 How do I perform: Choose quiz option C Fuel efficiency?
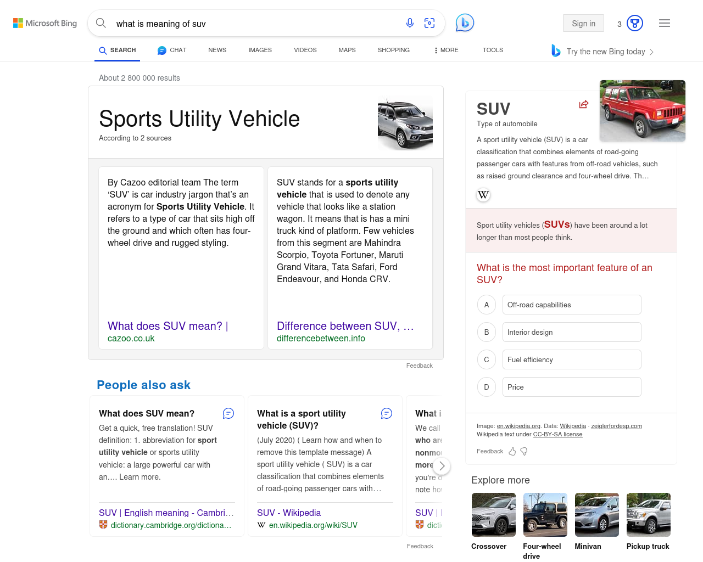(x=571, y=359)
